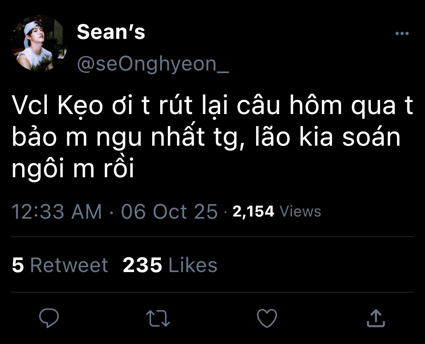425x344 pixels.
Task: Click the tweet's middle line mentioning lão kia
Action: click(206, 138)
